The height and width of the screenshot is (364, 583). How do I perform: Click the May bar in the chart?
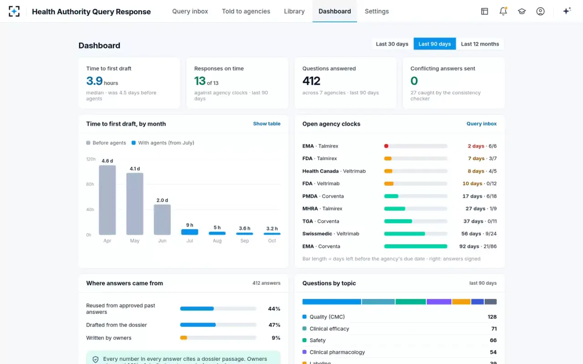135,204
